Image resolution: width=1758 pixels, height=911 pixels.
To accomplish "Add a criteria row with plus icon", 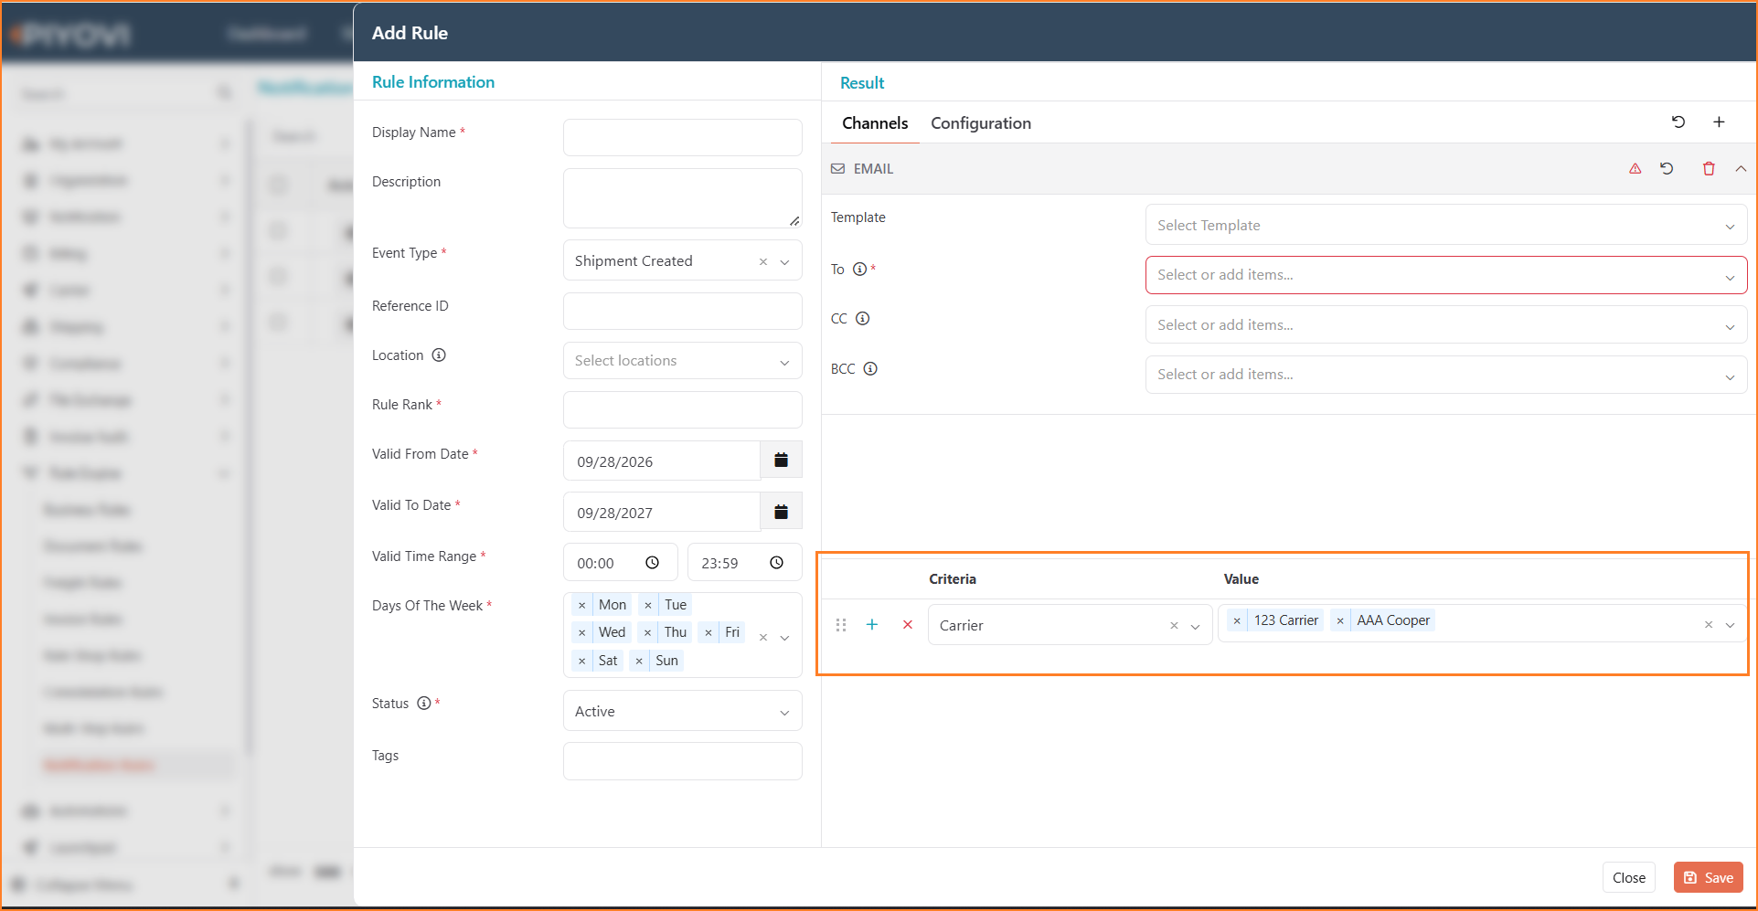I will 872,625.
